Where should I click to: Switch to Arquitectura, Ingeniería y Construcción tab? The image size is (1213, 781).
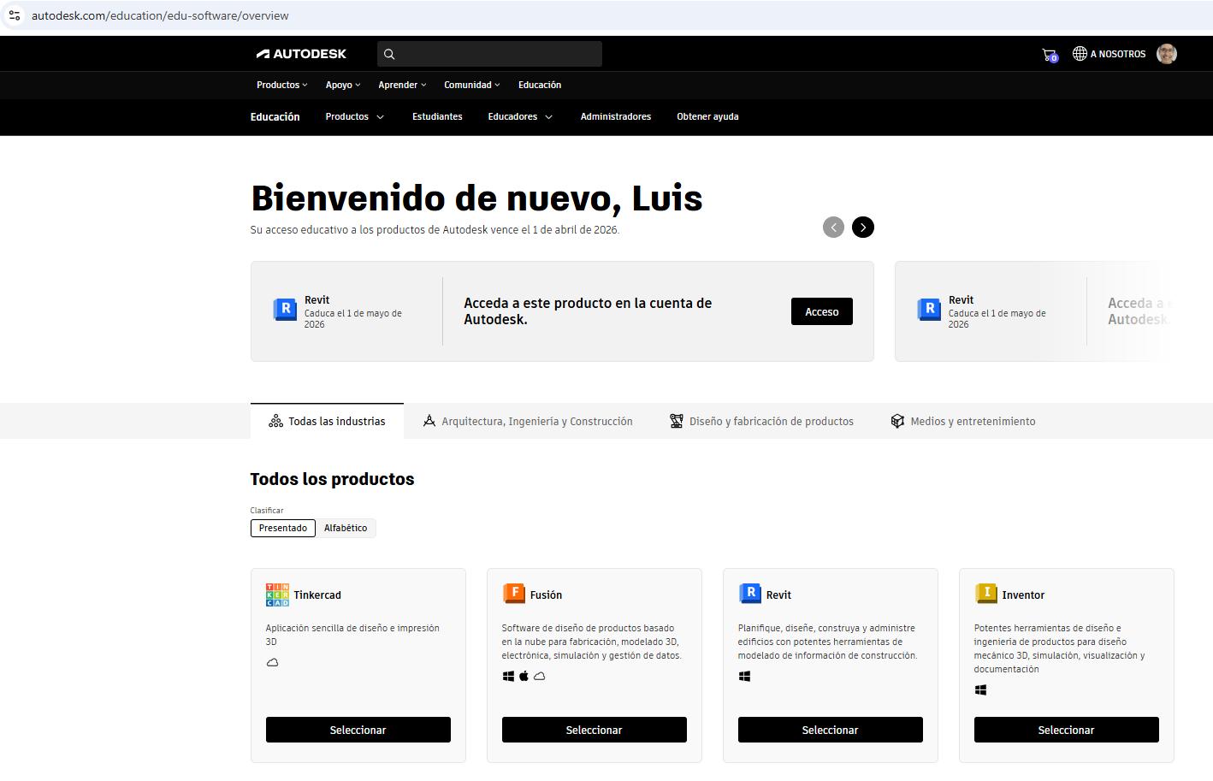point(528,421)
